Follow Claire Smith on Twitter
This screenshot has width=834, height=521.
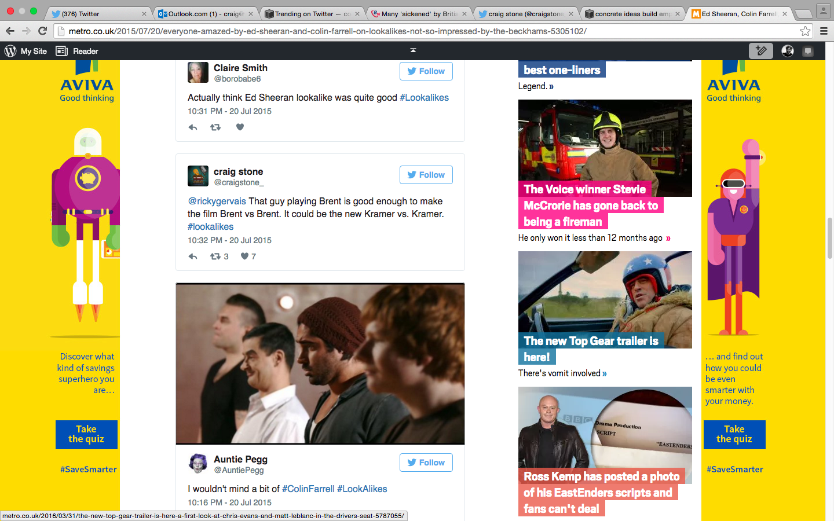click(x=426, y=71)
